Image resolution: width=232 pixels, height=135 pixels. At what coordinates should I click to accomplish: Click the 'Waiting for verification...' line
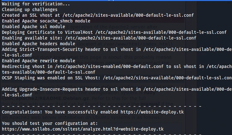(x=36, y=4)
